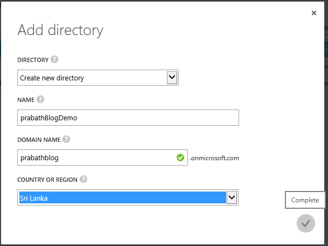Open the help tooltip next to NAME
The height and width of the screenshot is (246, 328).
[x=40, y=99]
